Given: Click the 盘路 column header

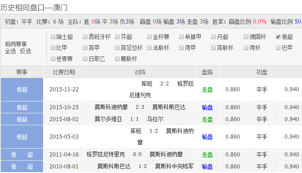Looking at the screenshot, I should [207, 72].
